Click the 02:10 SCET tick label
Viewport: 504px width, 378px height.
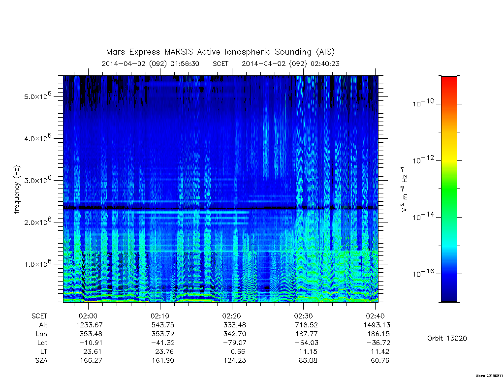point(160,316)
